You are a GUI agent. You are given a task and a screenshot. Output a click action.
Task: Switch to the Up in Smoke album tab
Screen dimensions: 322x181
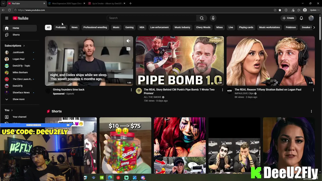107,4
